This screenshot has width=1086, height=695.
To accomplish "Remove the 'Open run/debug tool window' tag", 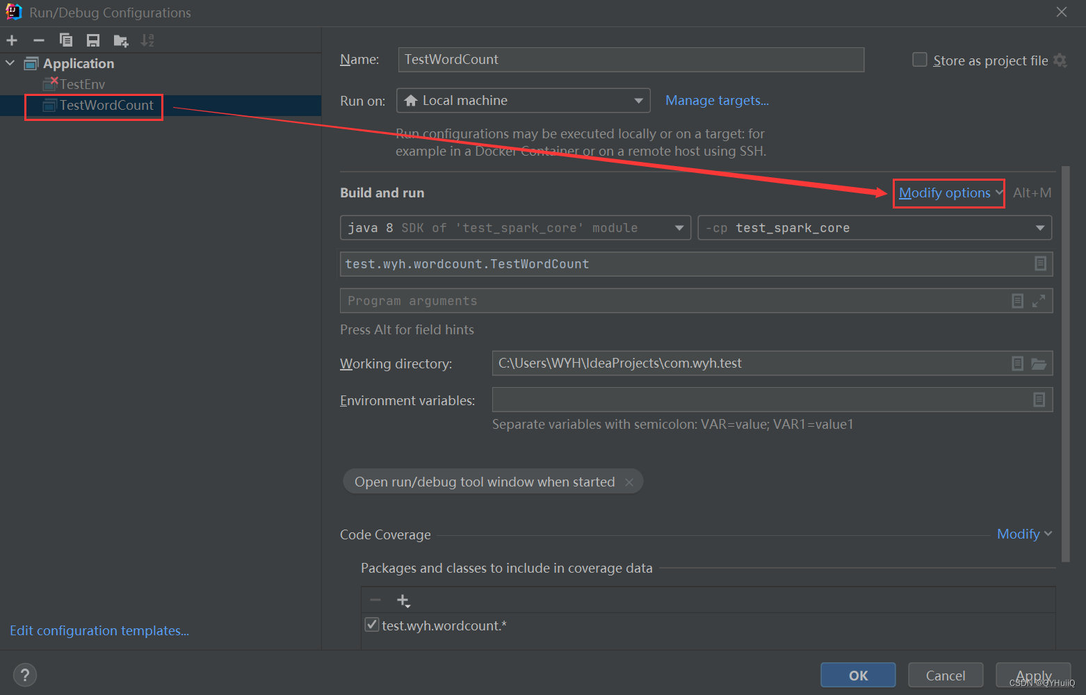I will [x=629, y=482].
